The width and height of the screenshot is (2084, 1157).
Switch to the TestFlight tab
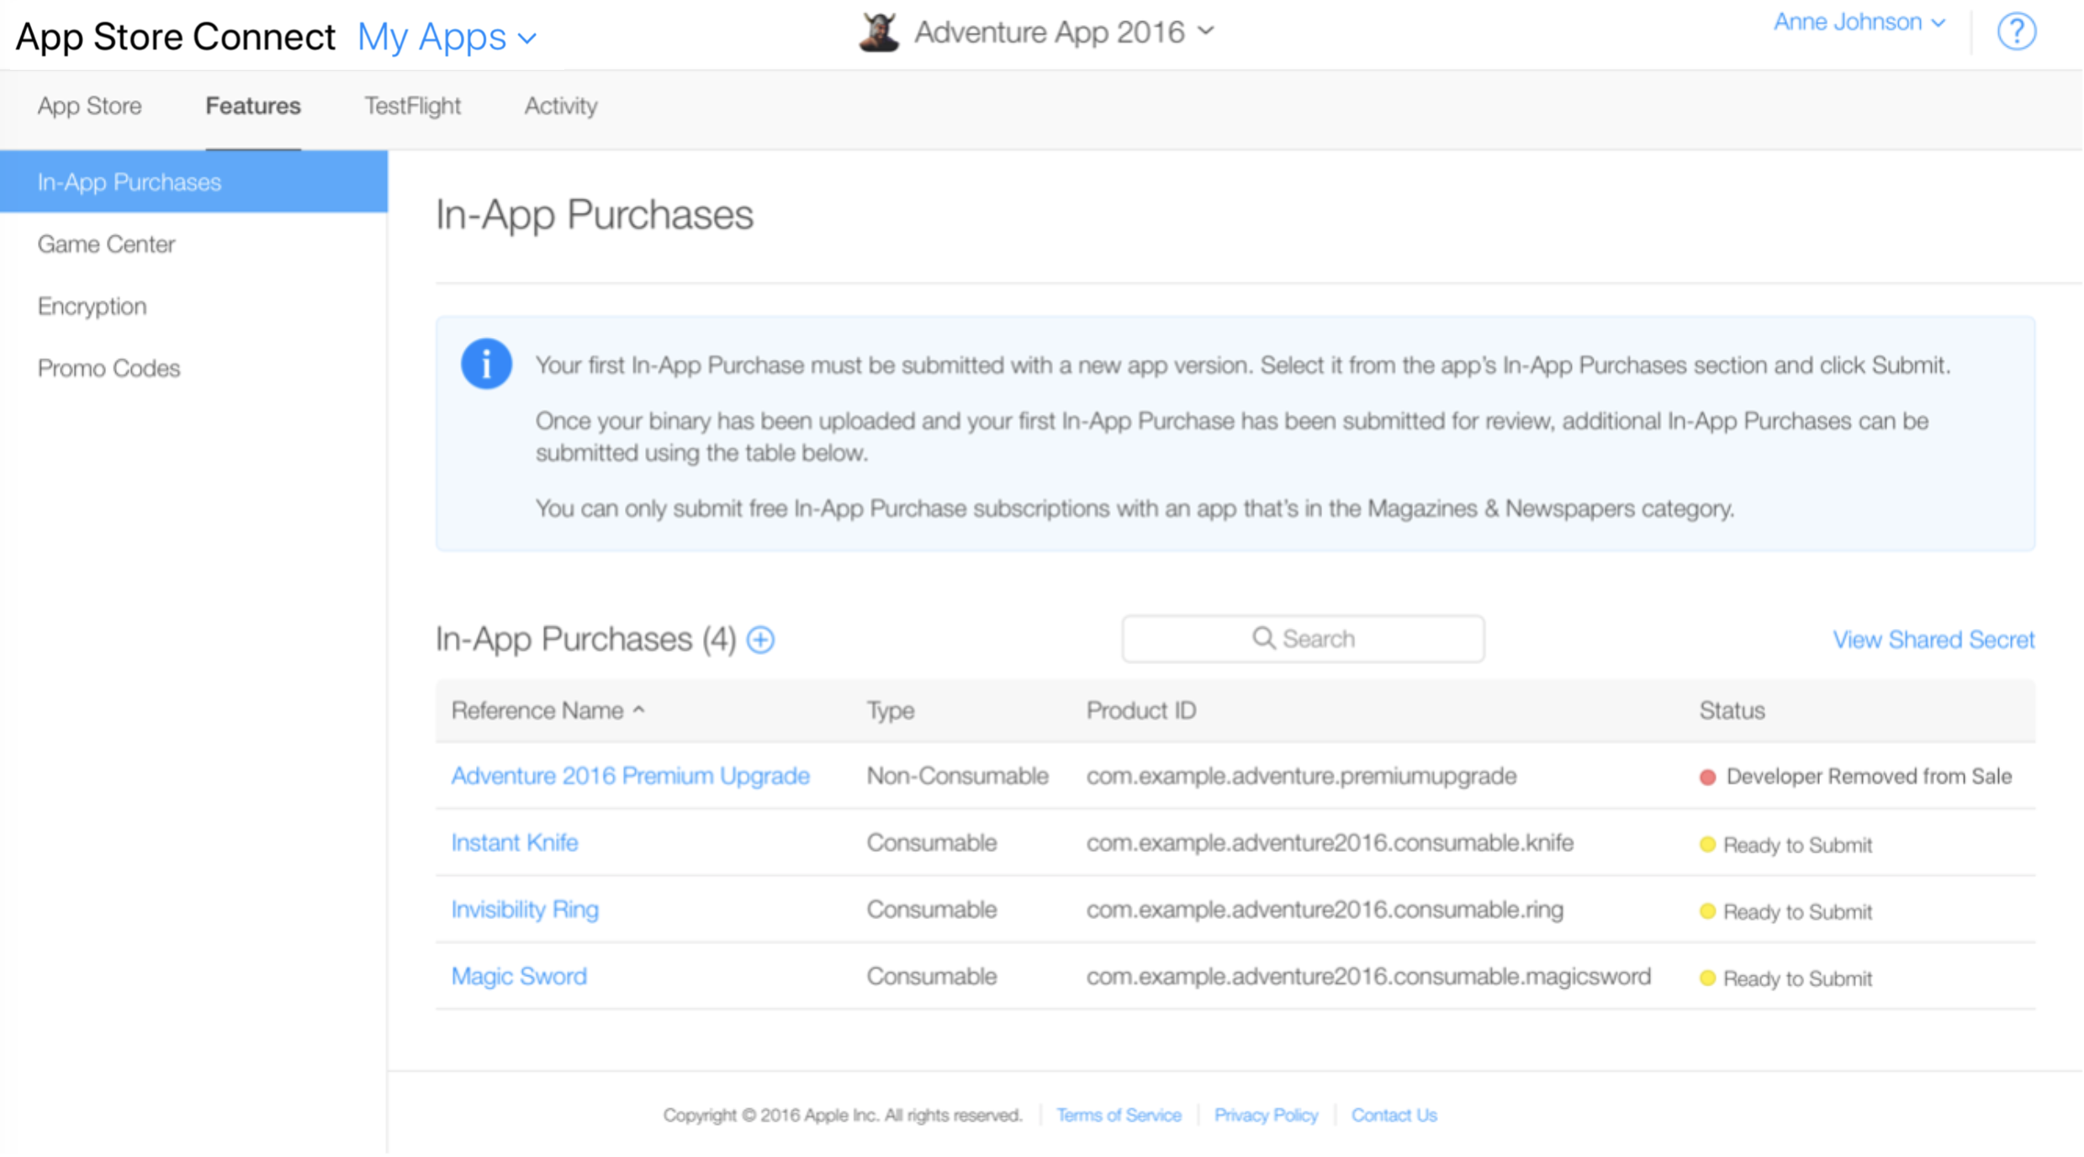412,106
